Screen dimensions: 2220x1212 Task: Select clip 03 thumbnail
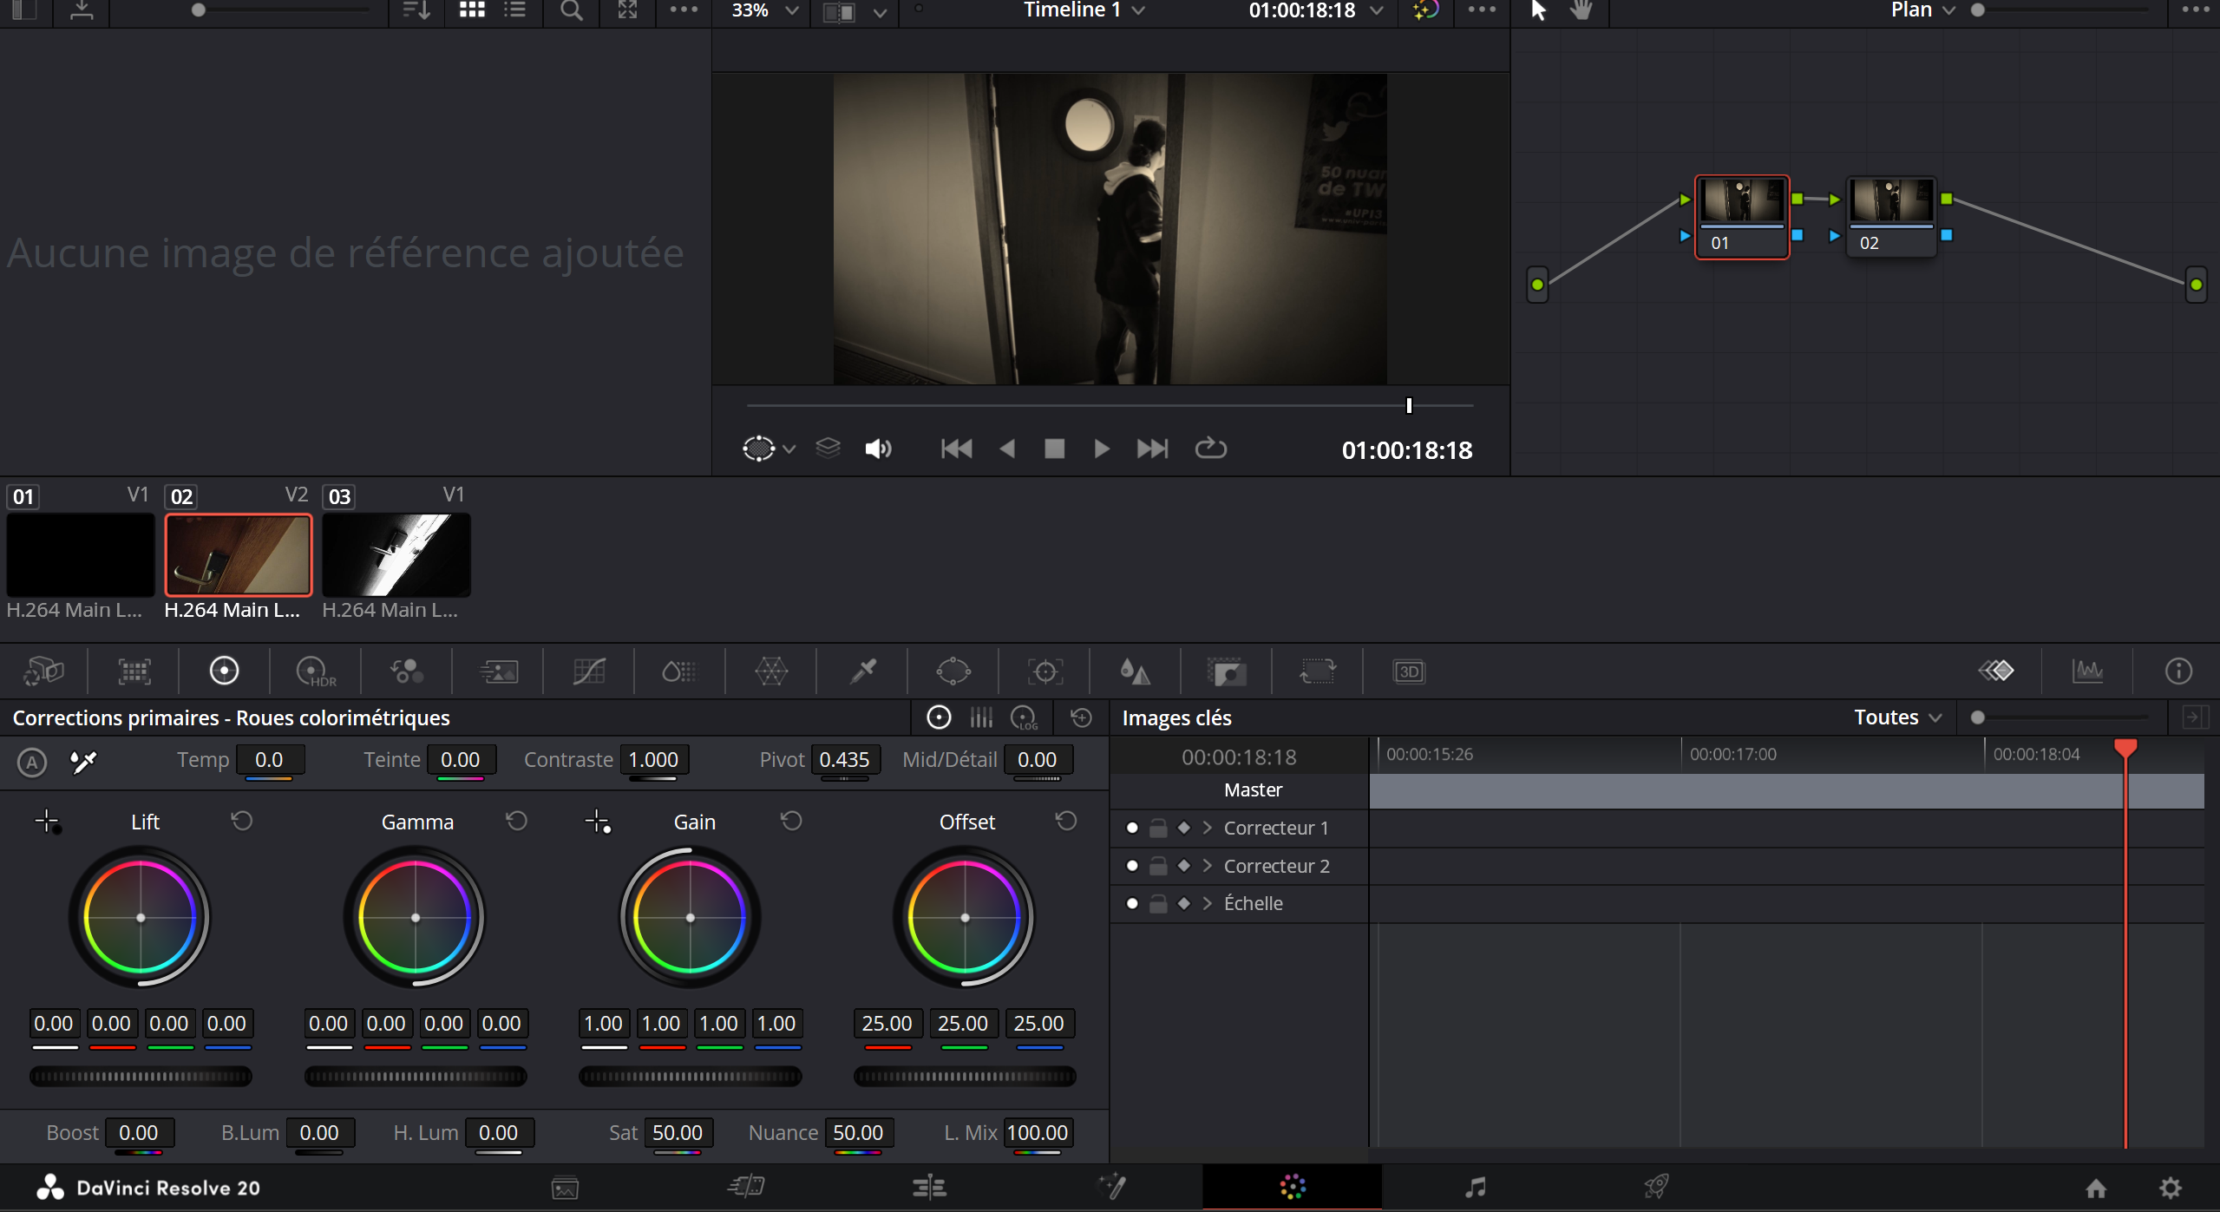tap(396, 554)
